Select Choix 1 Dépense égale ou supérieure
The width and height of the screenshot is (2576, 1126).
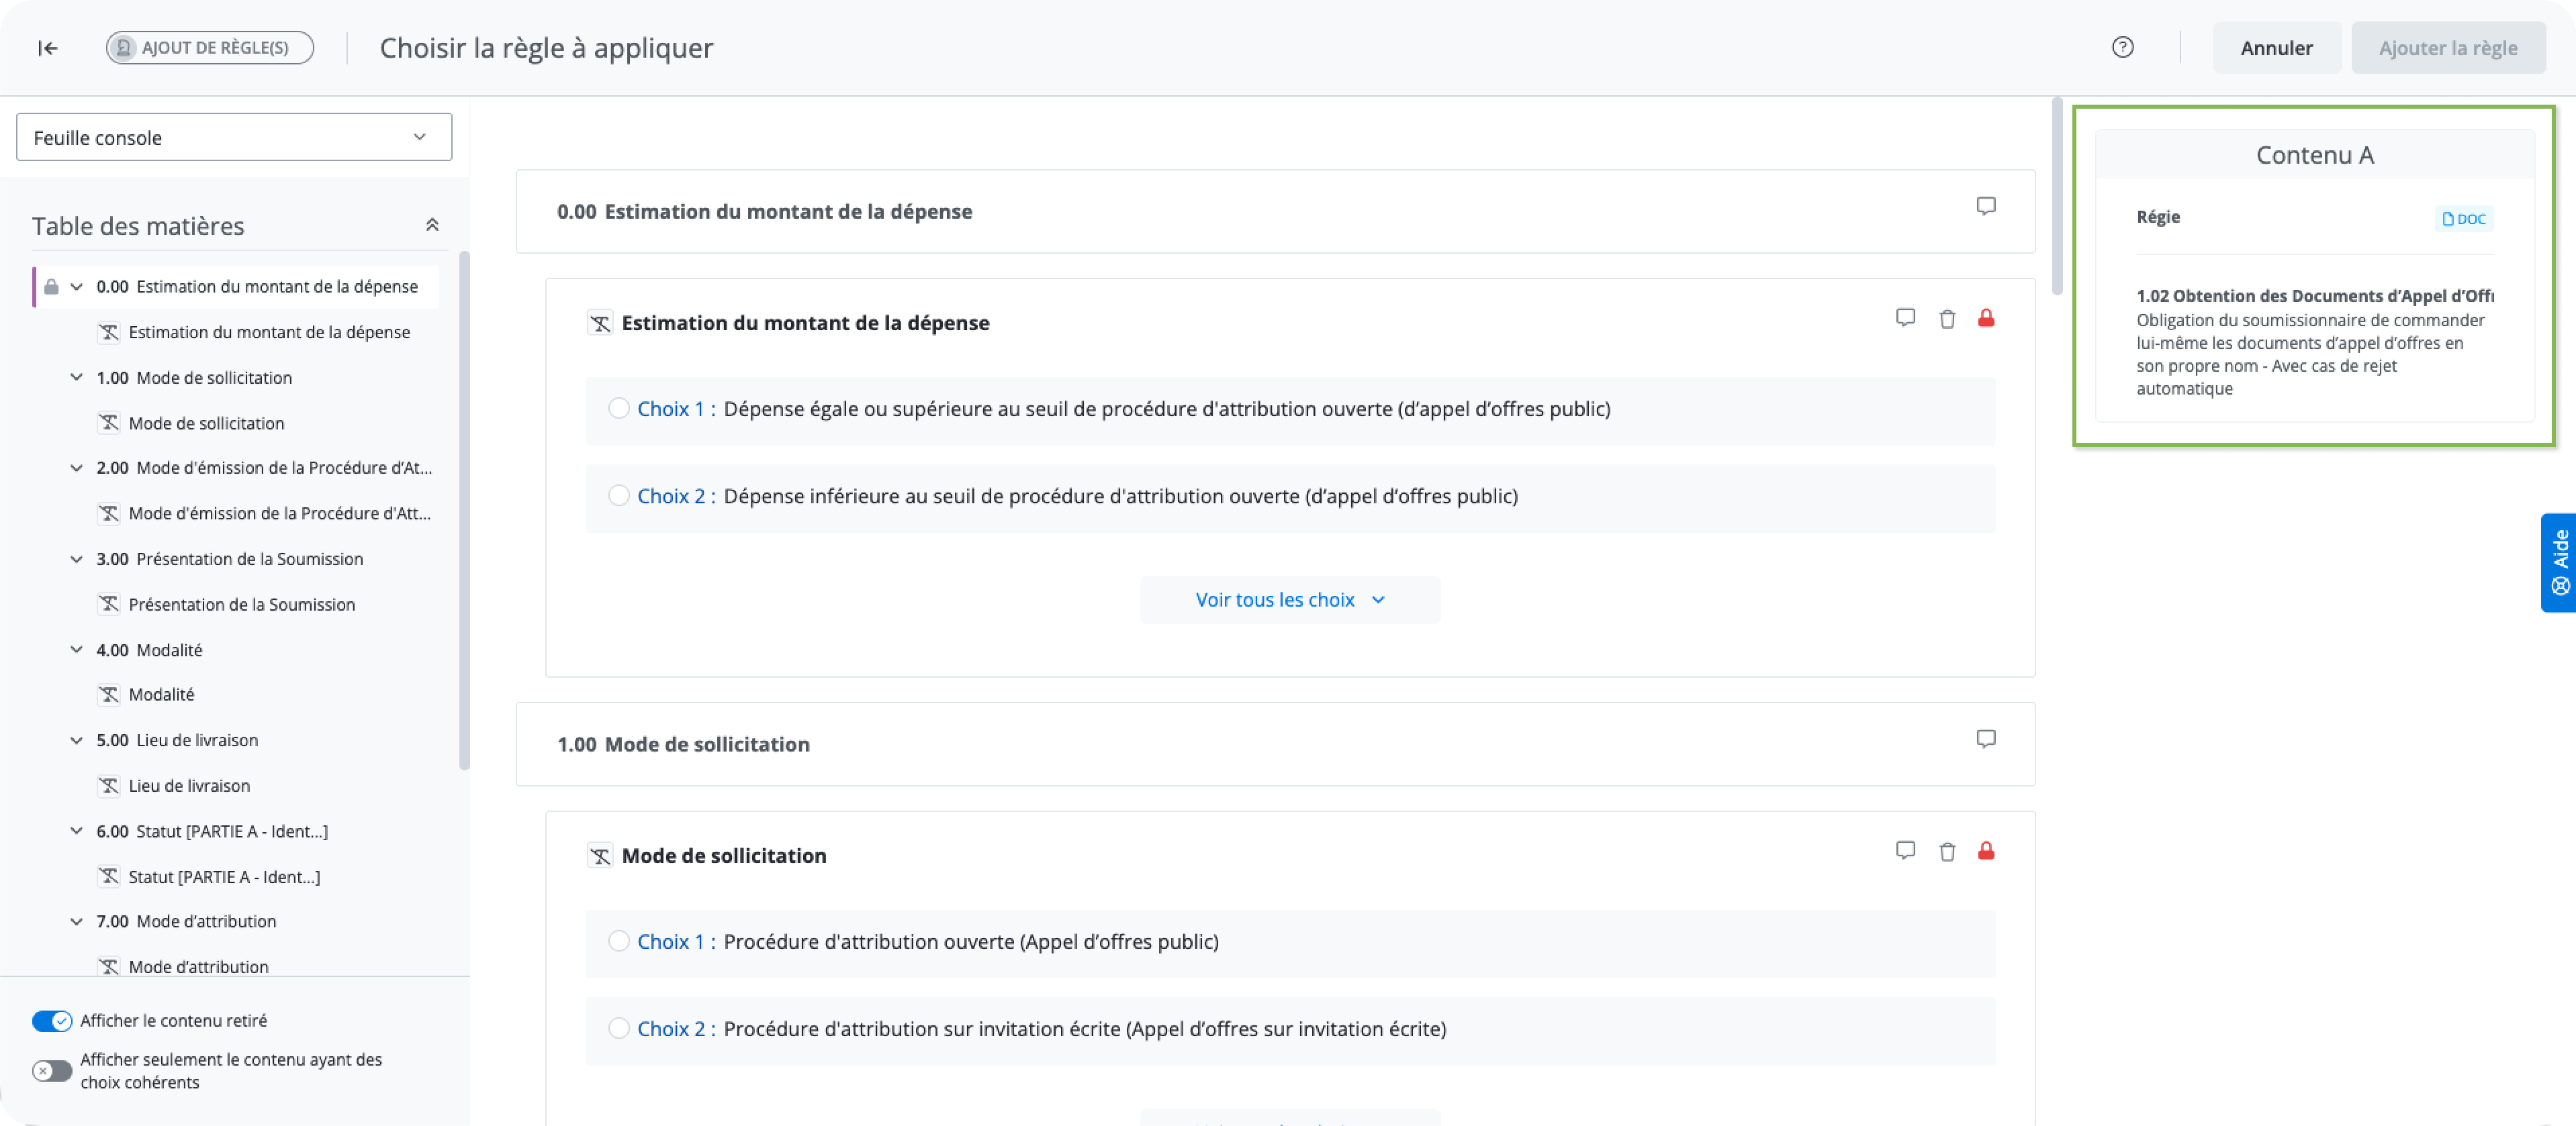pyautogui.click(x=619, y=409)
